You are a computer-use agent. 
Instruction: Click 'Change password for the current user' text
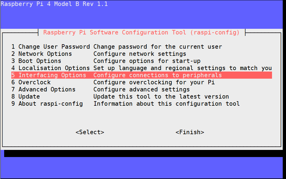click(x=157, y=47)
